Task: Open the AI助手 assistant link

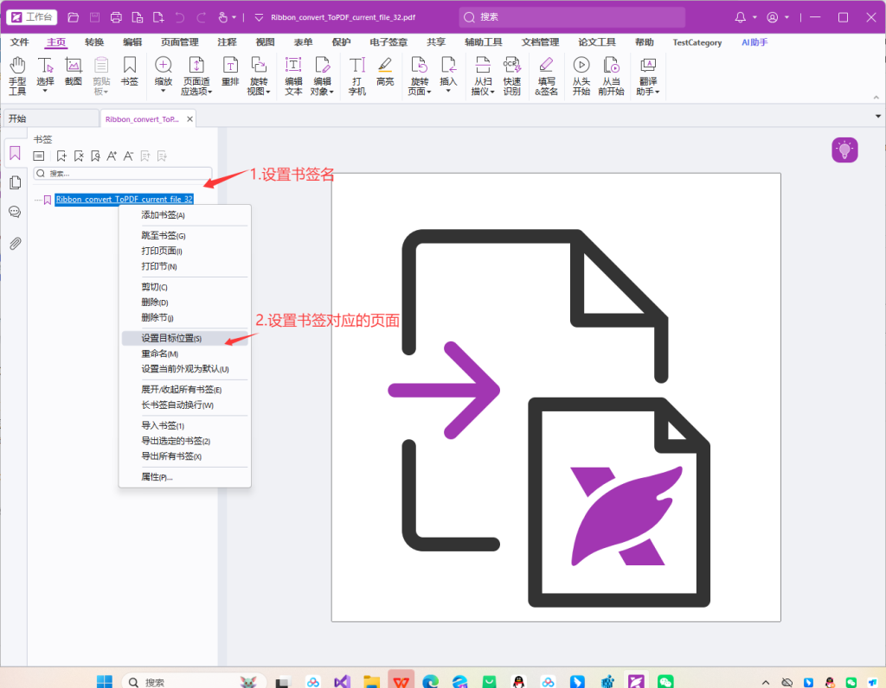Action: (754, 42)
